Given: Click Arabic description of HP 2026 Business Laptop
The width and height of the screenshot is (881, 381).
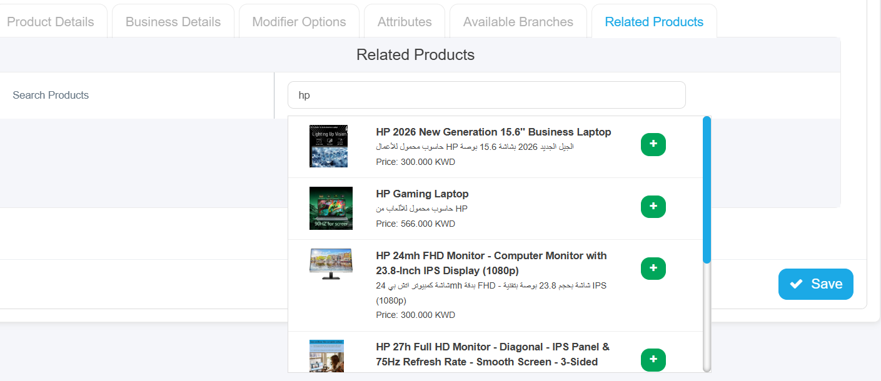Looking at the screenshot, I should [x=475, y=147].
